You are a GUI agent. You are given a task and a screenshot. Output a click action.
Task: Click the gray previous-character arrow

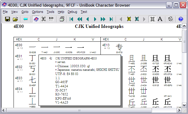coord(121,19)
